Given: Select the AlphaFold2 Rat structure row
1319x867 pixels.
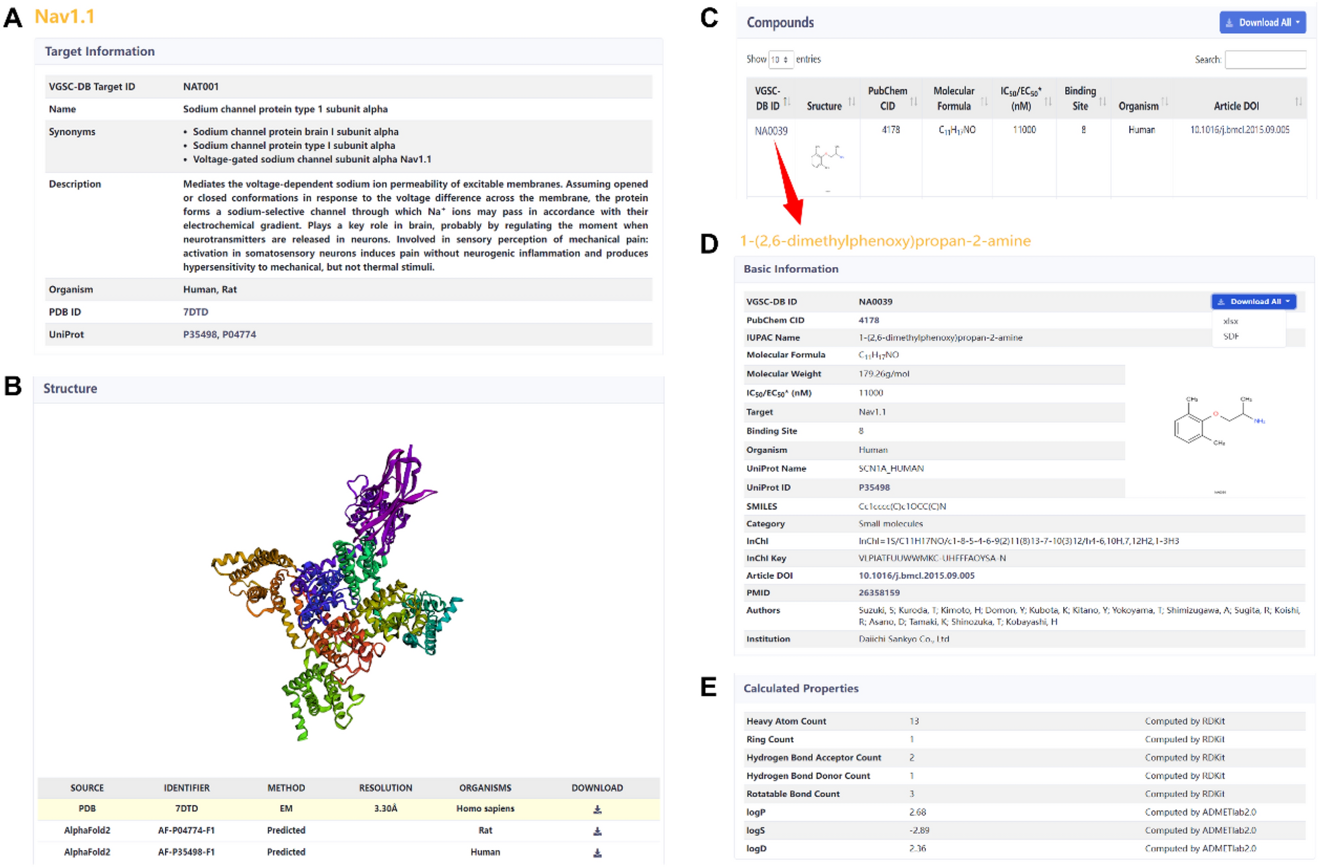Looking at the screenshot, I should pyautogui.click(x=349, y=831).
